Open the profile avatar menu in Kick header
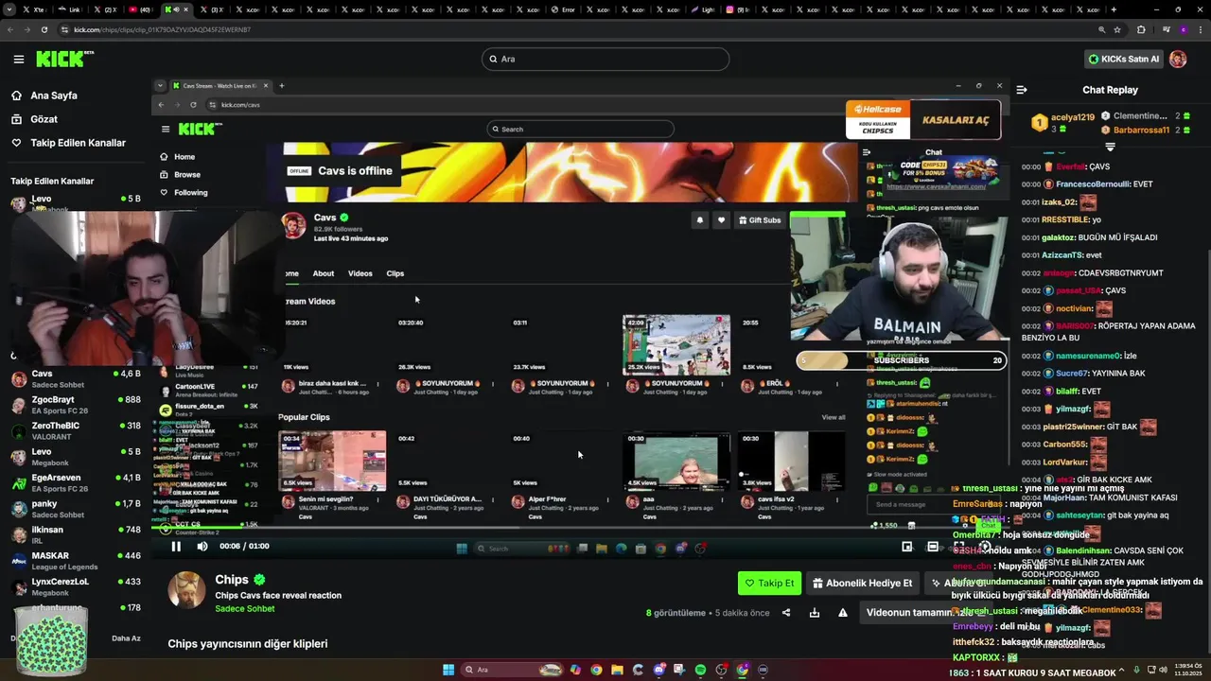 pyautogui.click(x=1178, y=59)
